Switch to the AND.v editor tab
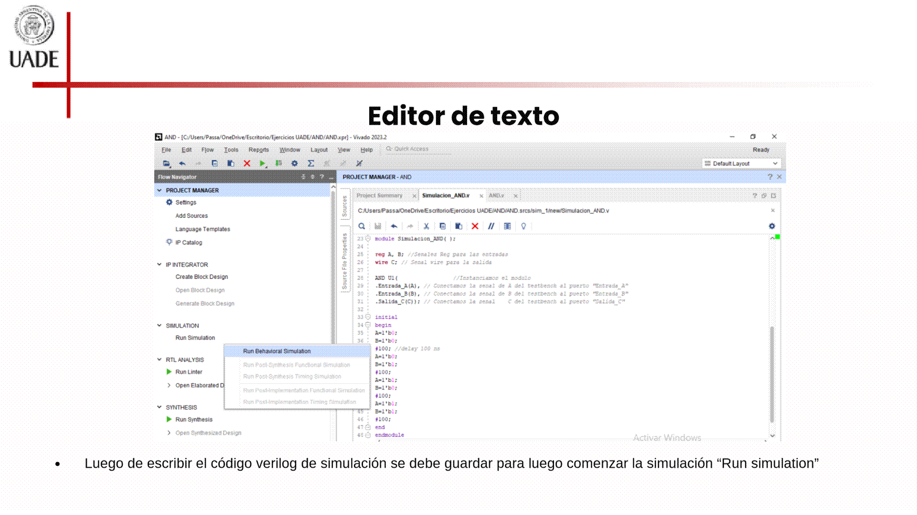This screenshot has width=917, height=515. [x=497, y=196]
